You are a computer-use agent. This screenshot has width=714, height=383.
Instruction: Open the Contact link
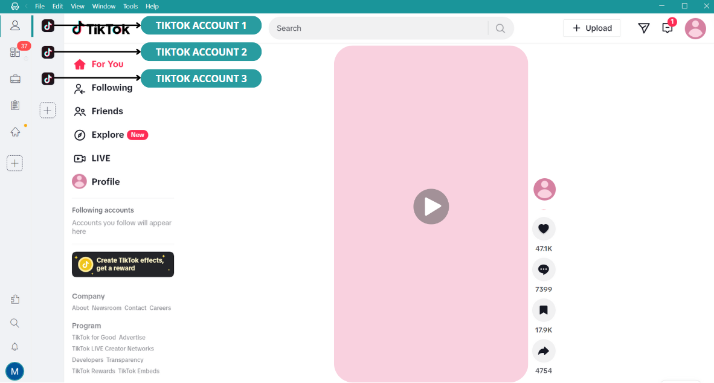pyautogui.click(x=135, y=308)
